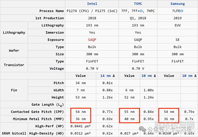Click Samsung's EUV lithography cell
This screenshot has width=198, height=137.
[177, 26]
